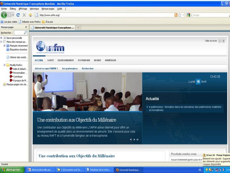Bookmark page with the star icon
This screenshot has height=173, width=230.
click(180, 15)
